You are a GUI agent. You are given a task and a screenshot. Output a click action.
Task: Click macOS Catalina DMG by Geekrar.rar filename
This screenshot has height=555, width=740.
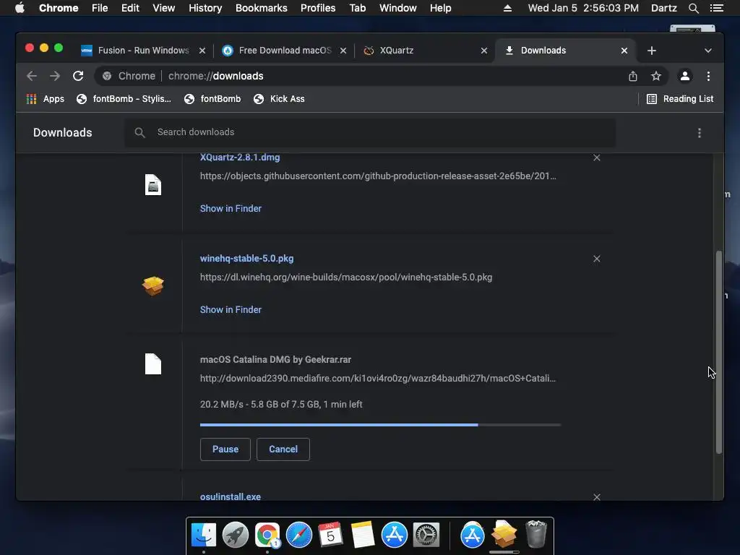275,360
